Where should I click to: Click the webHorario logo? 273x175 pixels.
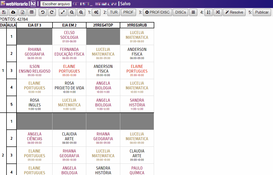pyautogui.click(x=14, y=4)
